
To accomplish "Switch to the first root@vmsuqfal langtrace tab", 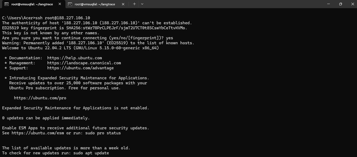I will (x=33, y=4).
